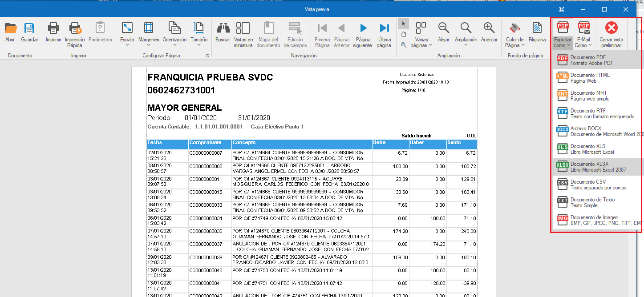Screen dimensions: 644x297
Task: Export as Documento XLS
Action: [597, 149]
